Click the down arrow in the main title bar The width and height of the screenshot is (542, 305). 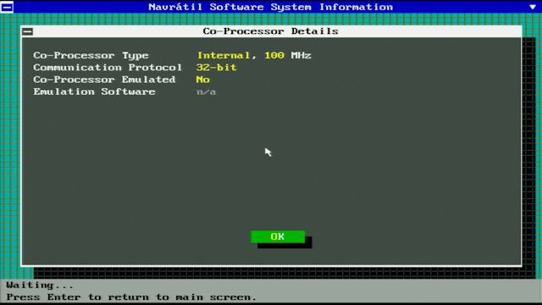(533, 7)
